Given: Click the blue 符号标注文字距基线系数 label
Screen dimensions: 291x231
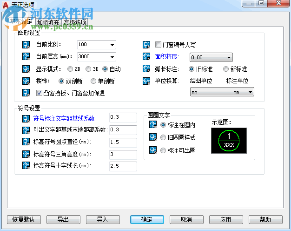Looking at the screenshot, I should tap(65, 118).
